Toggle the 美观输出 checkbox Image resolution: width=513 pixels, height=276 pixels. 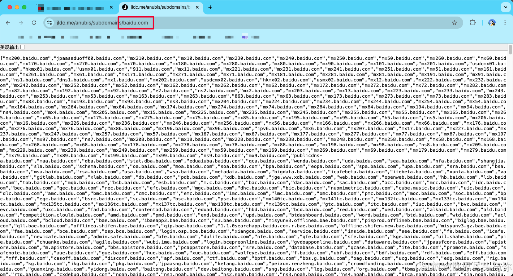pos(23,47)
